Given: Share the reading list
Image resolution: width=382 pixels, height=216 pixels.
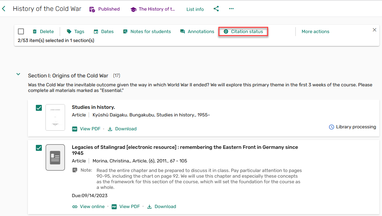Looking at the screenshot, I should click(216, 9).
